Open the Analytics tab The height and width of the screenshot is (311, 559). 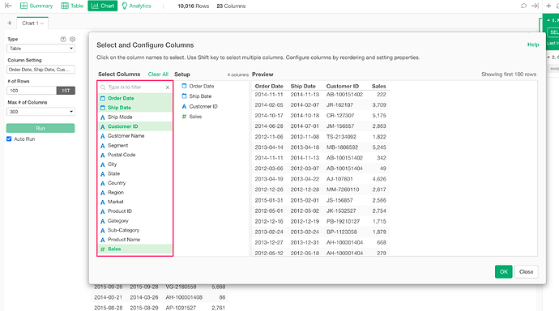click(137, 6)
